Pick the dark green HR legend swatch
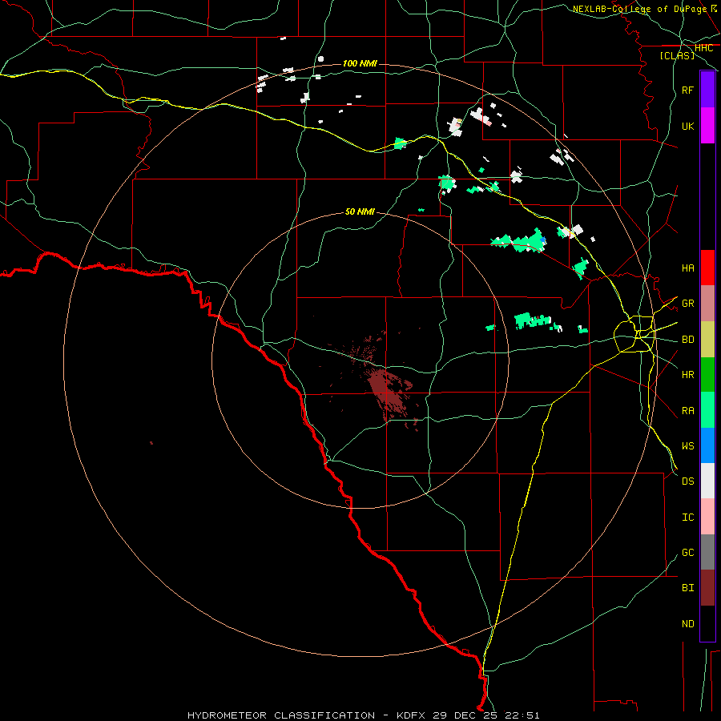 coord(707,375)
